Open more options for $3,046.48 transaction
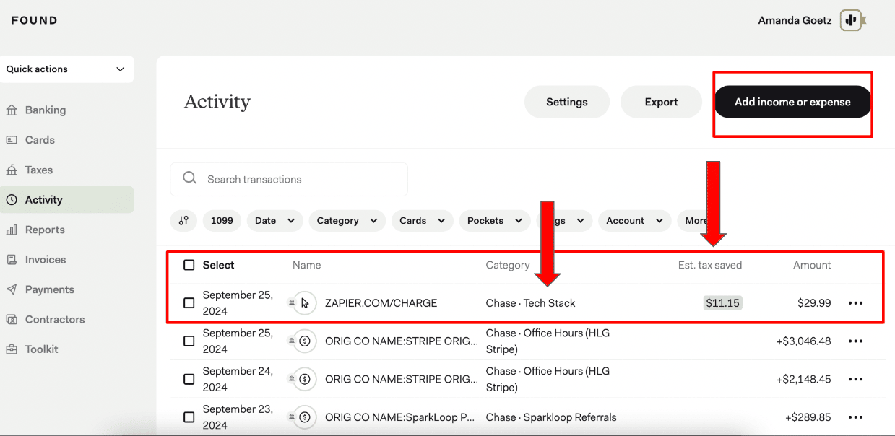This screenshot has width=895, height=436. (x=856, y=341)
